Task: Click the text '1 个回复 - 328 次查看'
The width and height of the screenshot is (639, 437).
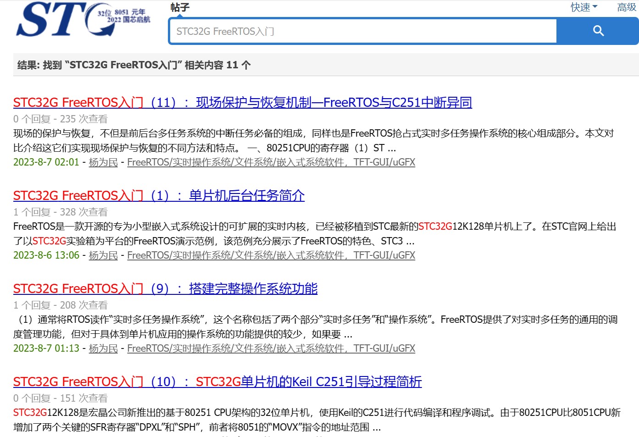Action: (61, 212)
